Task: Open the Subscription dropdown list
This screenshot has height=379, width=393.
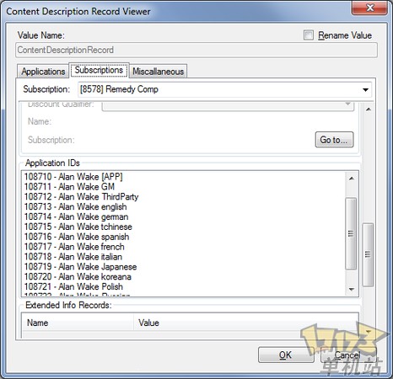Action: pyautogui.click(x=224, y=89)
